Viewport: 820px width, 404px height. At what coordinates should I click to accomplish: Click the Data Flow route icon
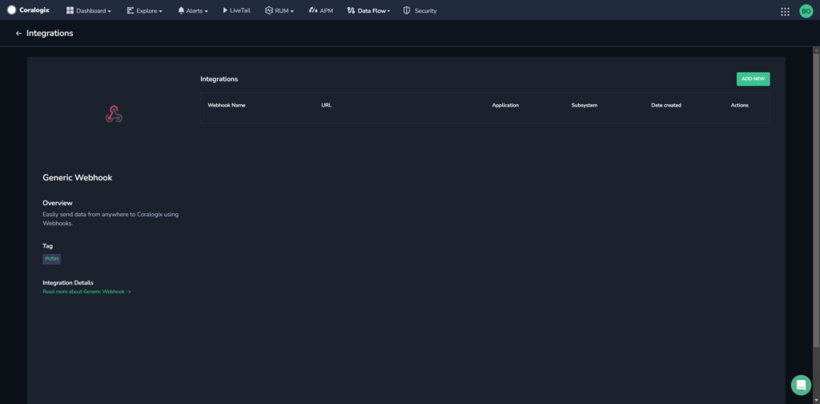[x=351, y=10]
